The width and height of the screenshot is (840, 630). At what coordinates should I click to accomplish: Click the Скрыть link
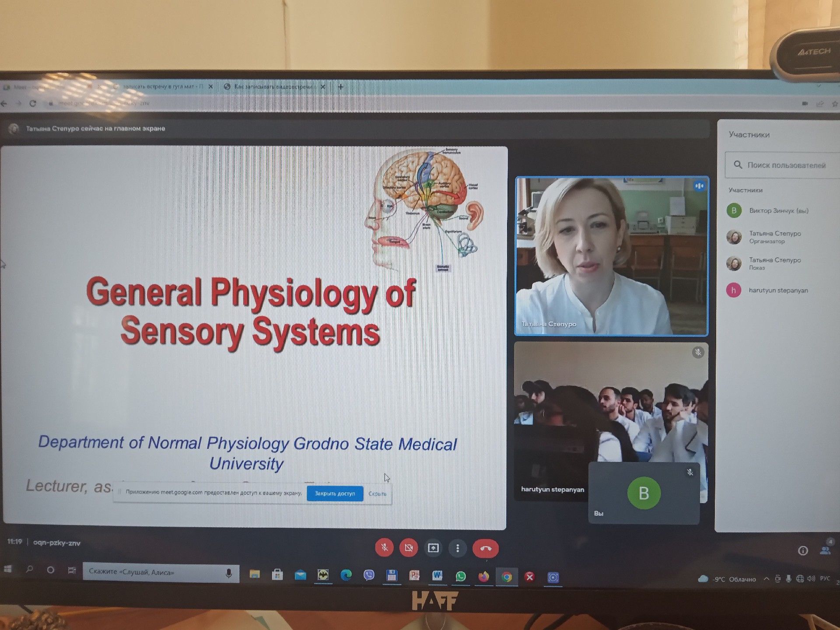(377, 494)
